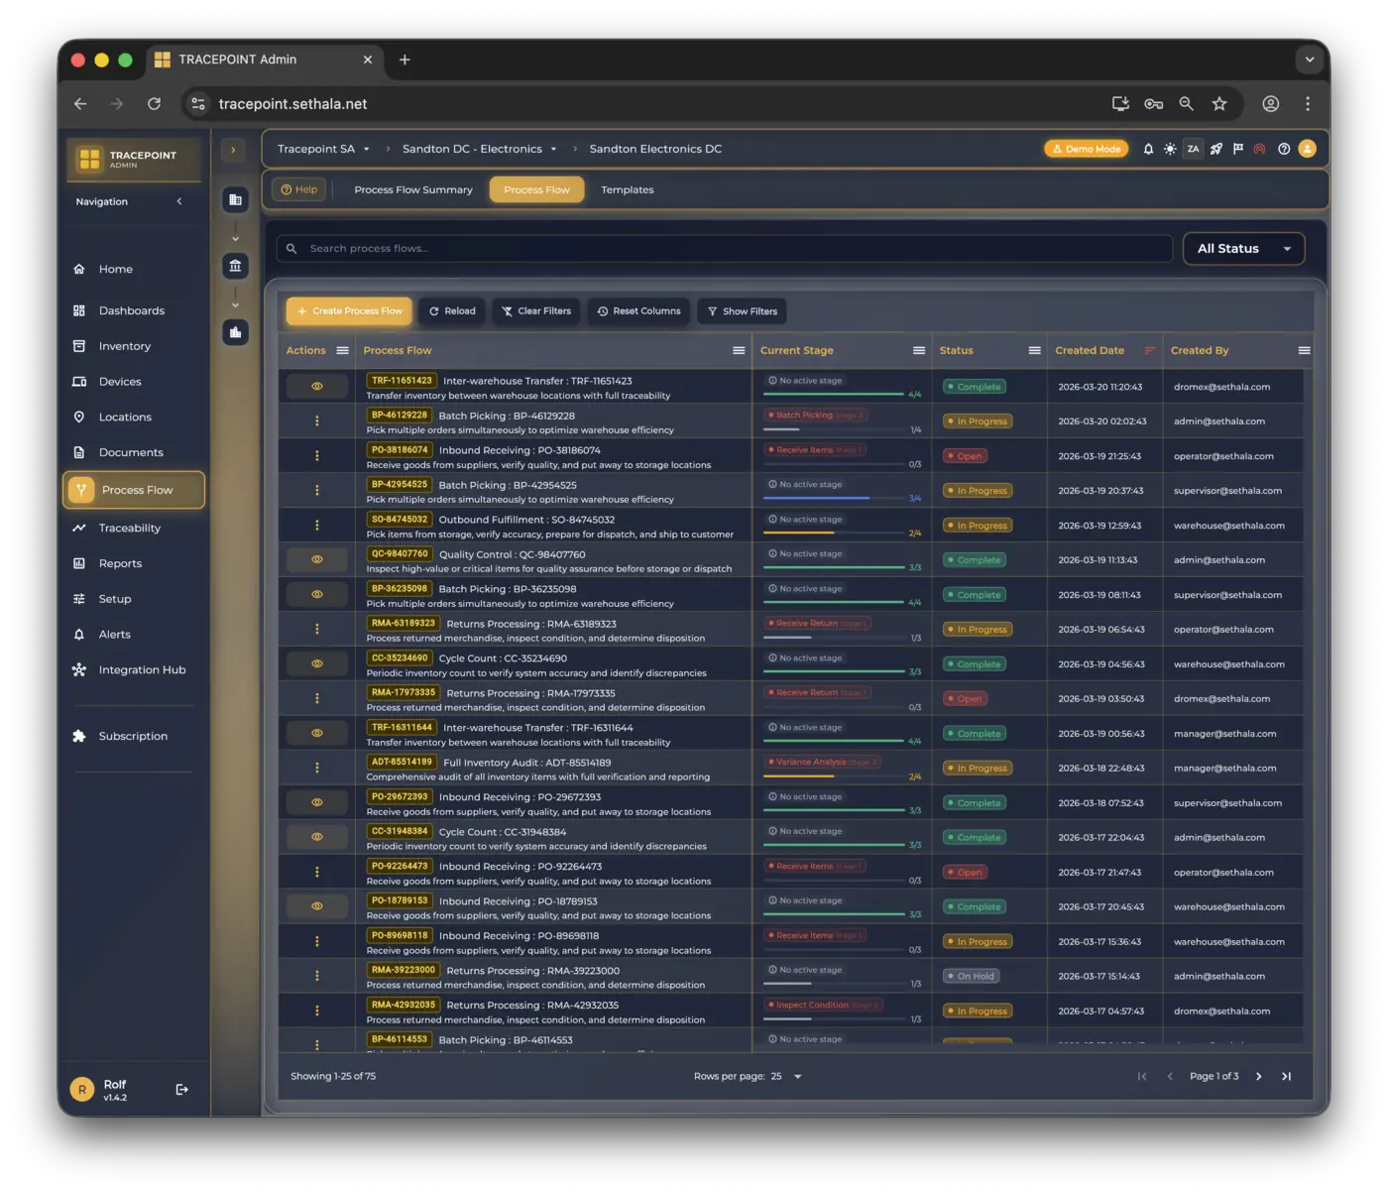Open the All Status dropdown

(x=1243, y=249)
